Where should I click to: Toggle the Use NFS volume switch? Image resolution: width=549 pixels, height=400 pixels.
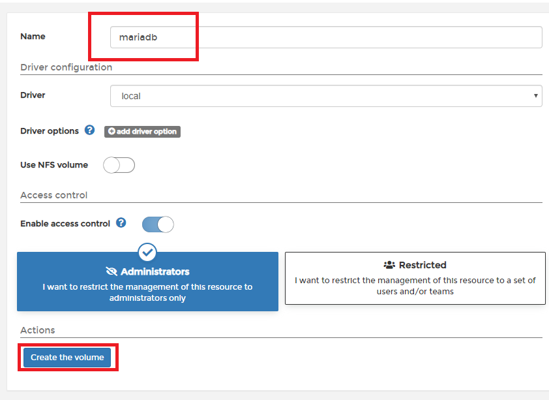point(119,165)
